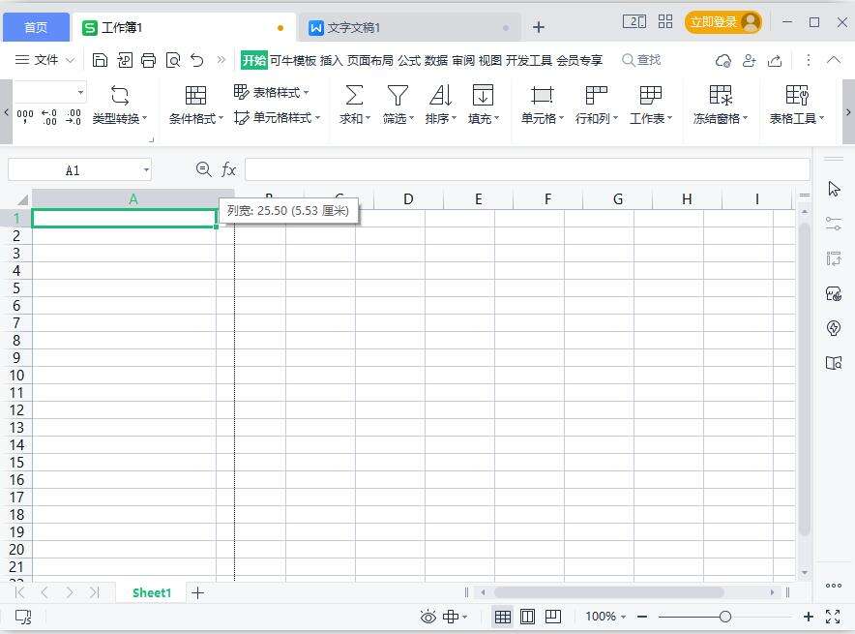The width and height of the screenshot is (855, 634).
Task: Switch to page layout view in status bar
Action: (528, 617)
